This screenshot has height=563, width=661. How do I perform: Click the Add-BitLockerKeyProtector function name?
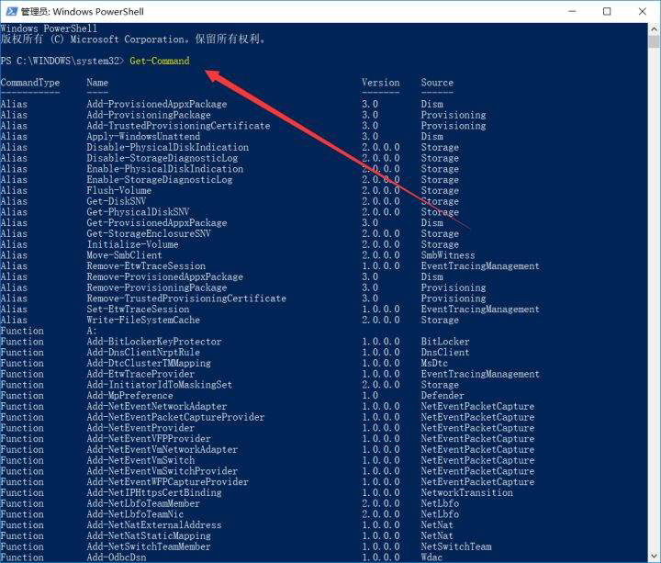(x=154, y=342)
